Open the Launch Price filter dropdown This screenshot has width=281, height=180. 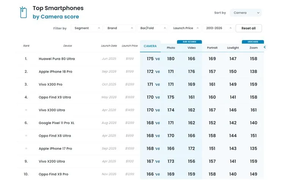[186, 28]
